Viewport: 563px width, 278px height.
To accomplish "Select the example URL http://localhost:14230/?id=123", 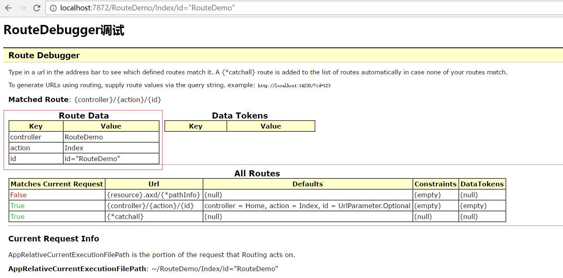I will click(x=294, y=86).
